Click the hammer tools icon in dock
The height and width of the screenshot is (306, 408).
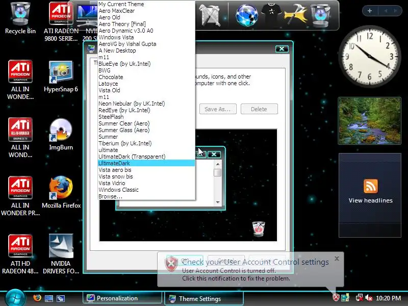click(296, 14)
